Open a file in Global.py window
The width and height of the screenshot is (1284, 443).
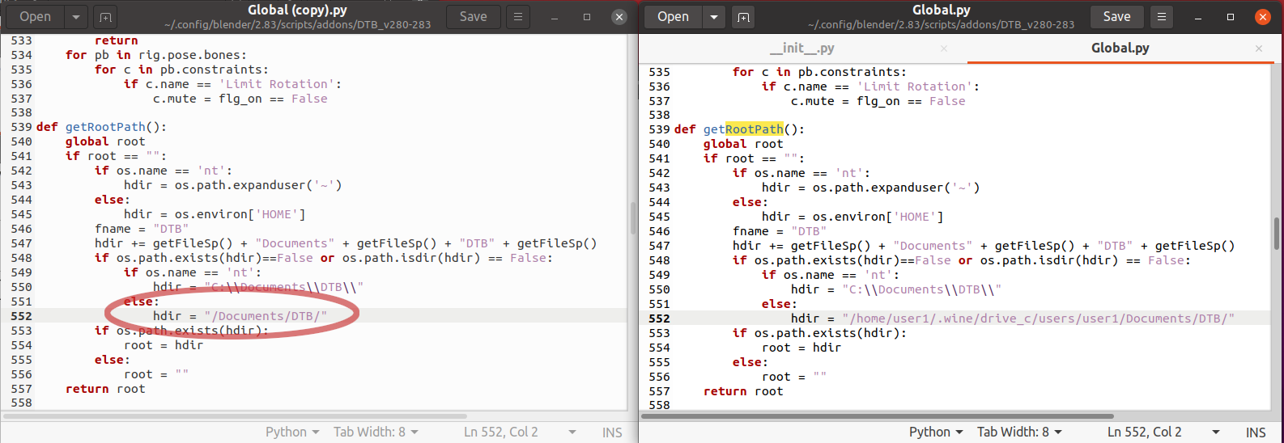(673, 16)
